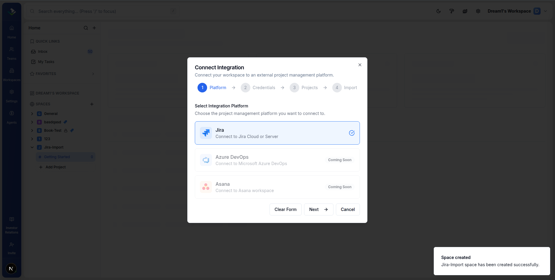Open Dream1's Workspace dropdown arrow
This screenshot has height=280, width=555.
[x=545, y=11]
